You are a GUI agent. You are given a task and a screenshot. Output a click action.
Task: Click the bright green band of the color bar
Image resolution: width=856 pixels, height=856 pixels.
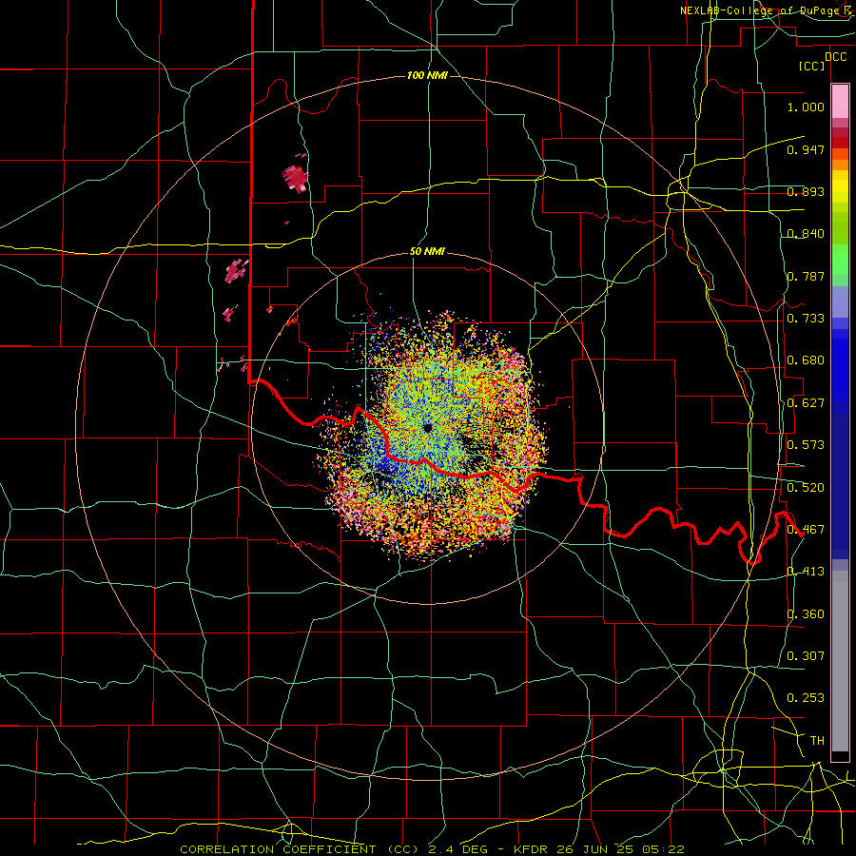tap(840, 260)
